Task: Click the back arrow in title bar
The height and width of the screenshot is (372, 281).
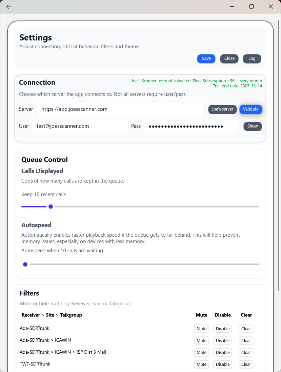Action: tap(9, 7)
